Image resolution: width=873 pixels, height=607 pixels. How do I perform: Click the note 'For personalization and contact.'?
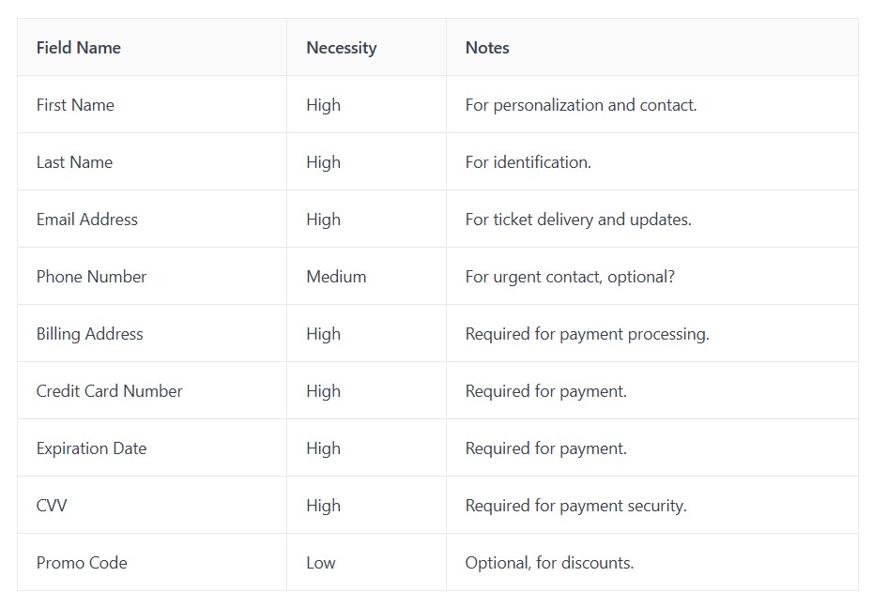[581, 105]
